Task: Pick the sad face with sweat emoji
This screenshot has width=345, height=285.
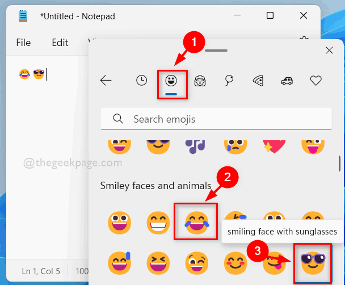Action: [235, 147]
